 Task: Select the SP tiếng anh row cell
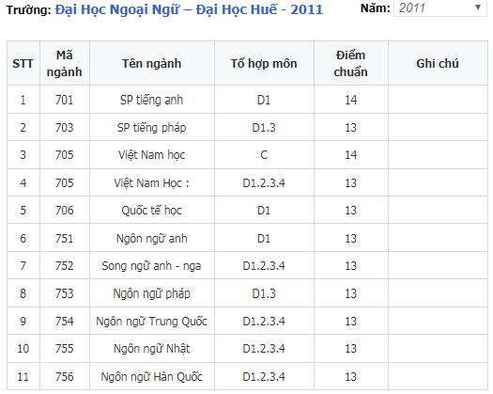(x=152, y=100)
